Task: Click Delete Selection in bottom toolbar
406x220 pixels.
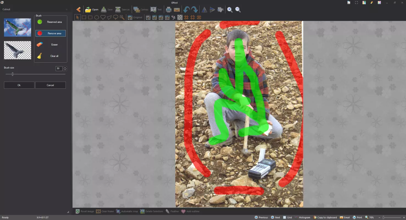Action: pyautogui.click(x=151, y=211)
